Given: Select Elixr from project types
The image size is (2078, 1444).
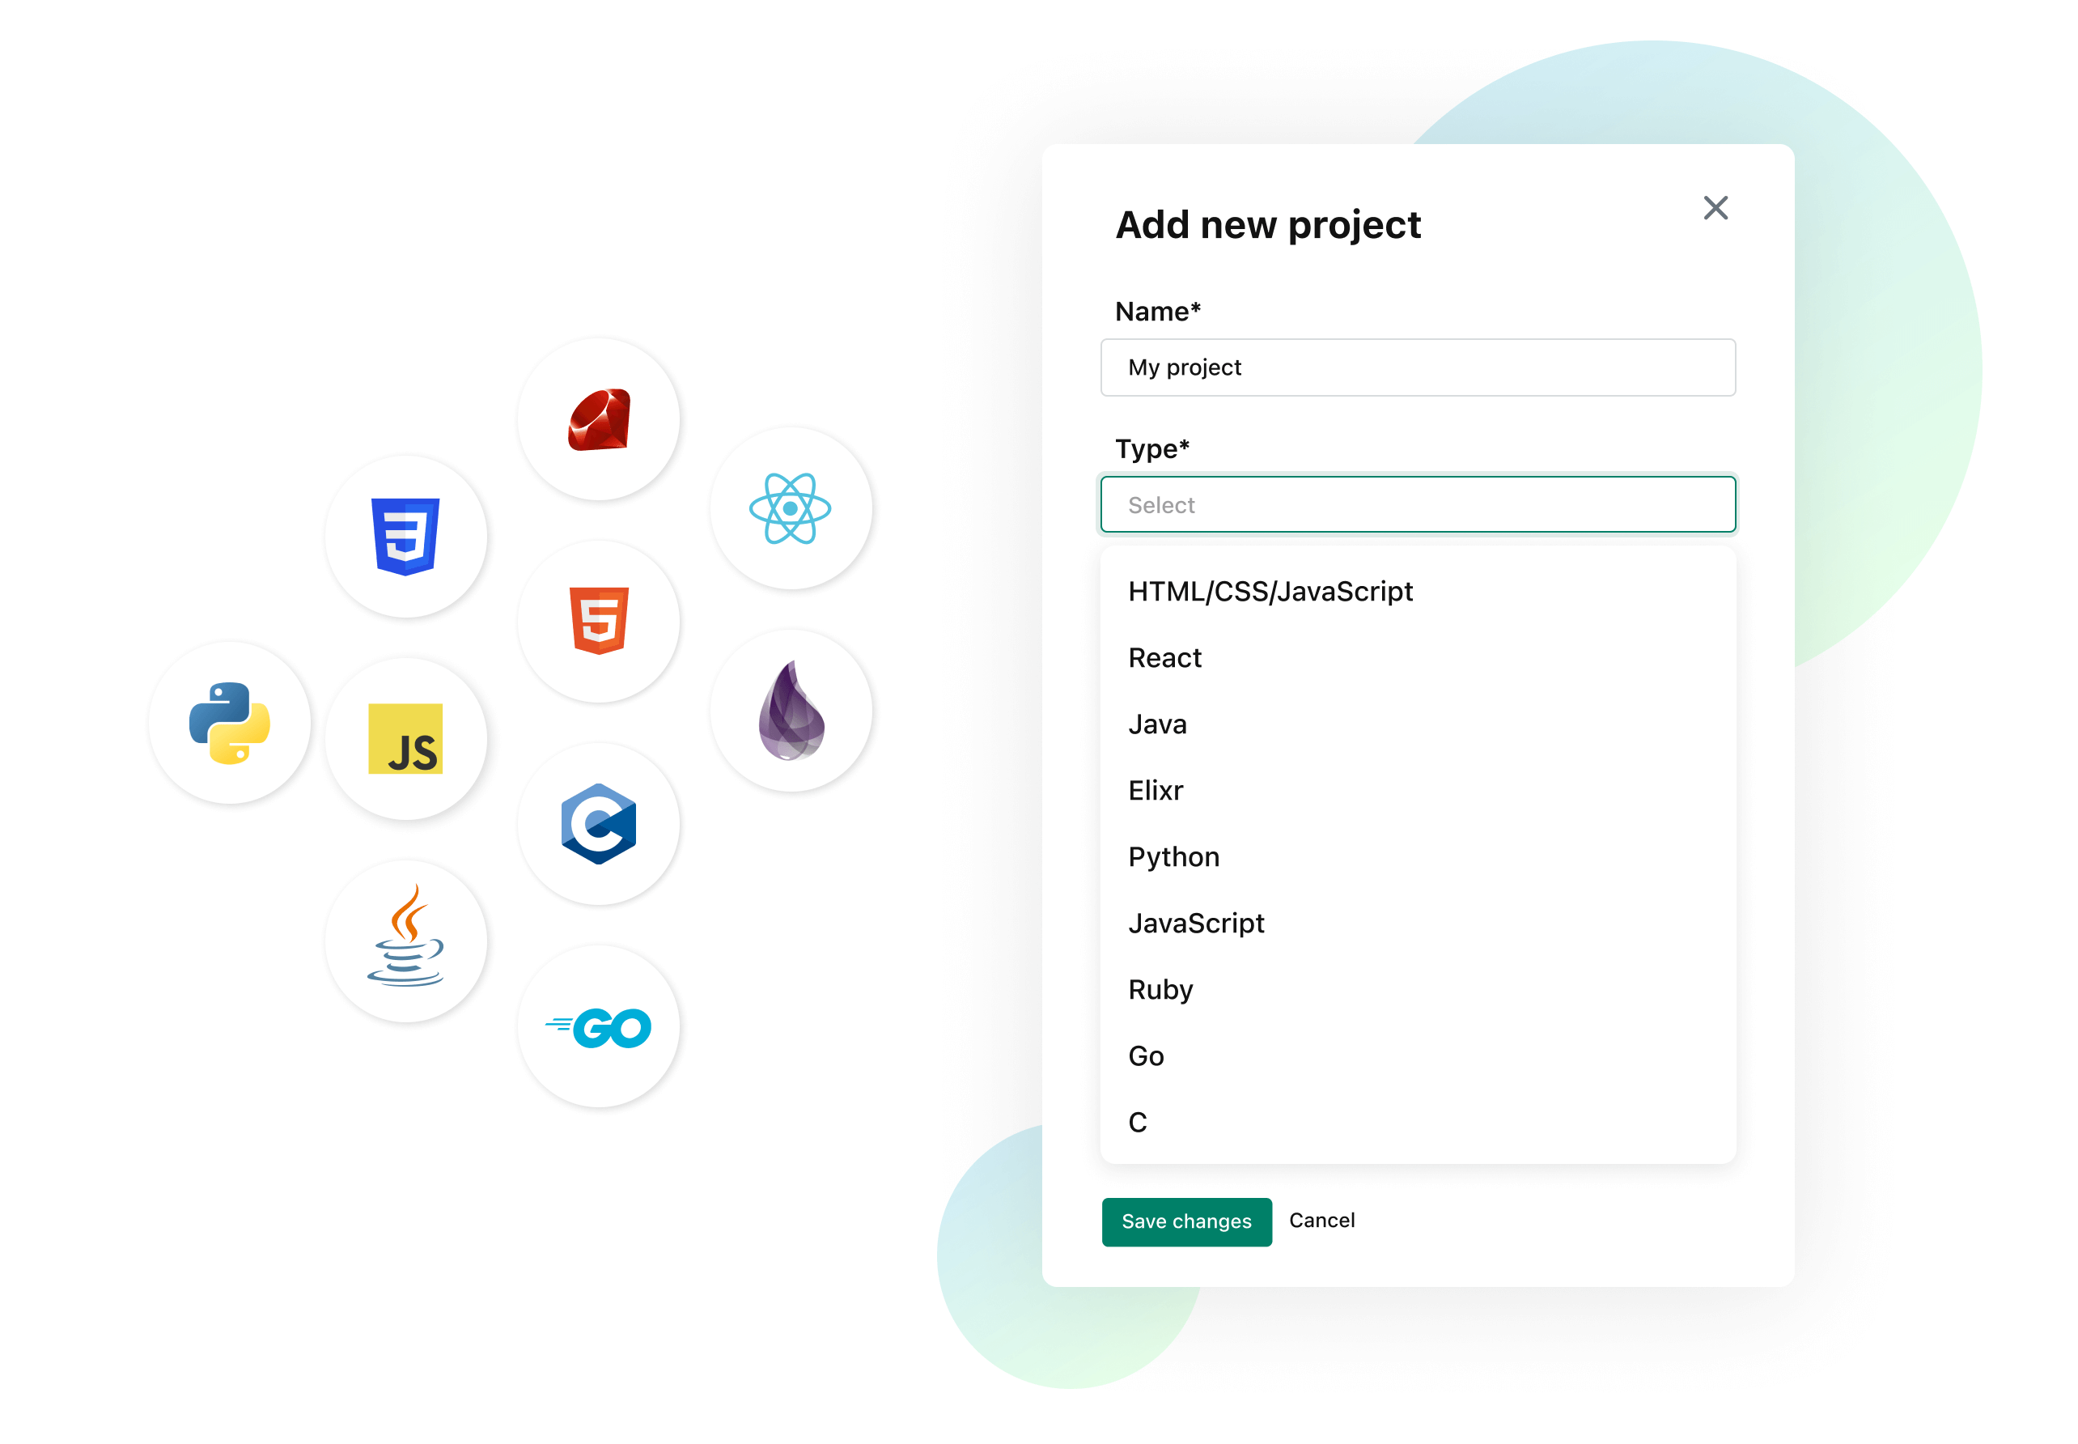Looking at the screenshot, I should (x=1159, y=787).
